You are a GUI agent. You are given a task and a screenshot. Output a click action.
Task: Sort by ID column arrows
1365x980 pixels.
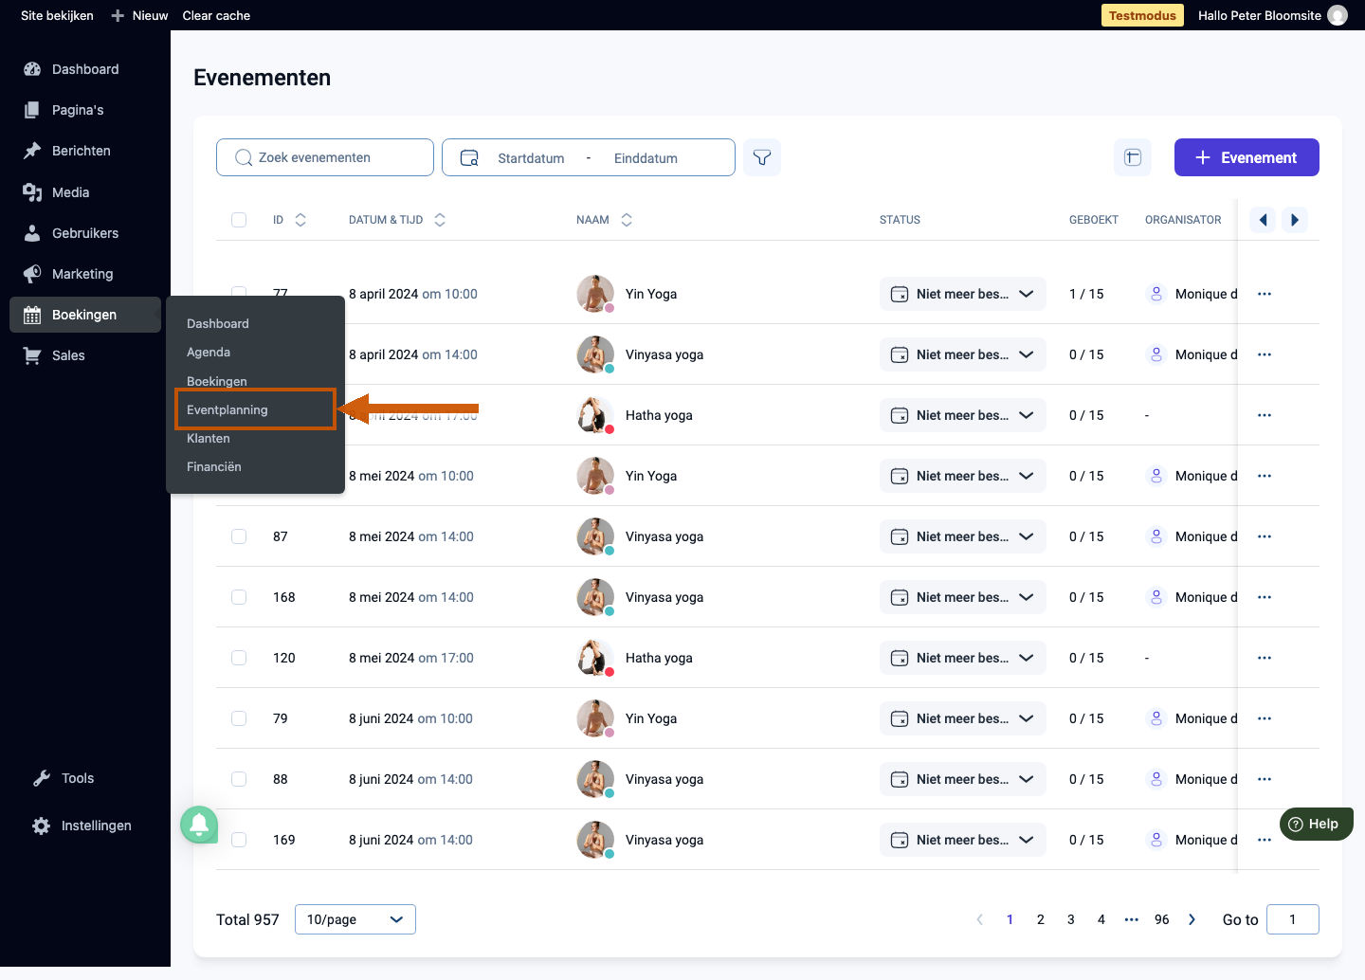tap(300, 220)
